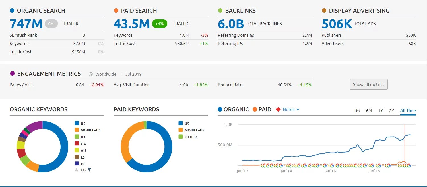
Task: Click the red diamond Notes icon
Action: (278, 110)
